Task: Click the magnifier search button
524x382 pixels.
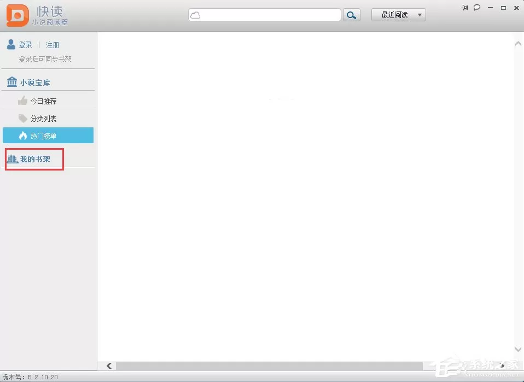Action: 351,15
